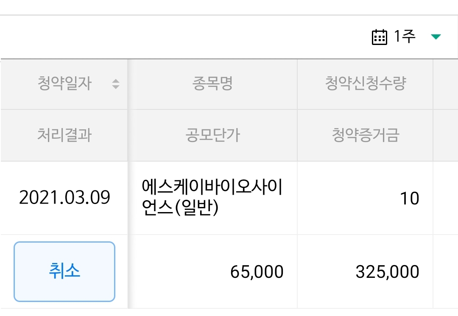Click the 청약증거금 column header
This screenshot has width=458, height=316.
pyautogui.click(x=365, y=135)
